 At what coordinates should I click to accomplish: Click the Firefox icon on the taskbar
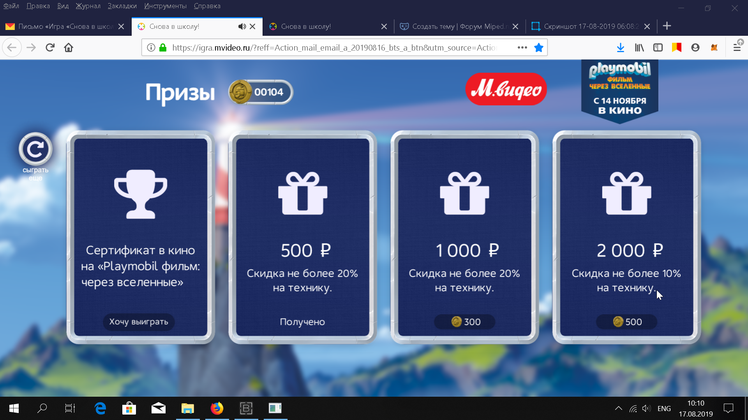tap(217, 408)
